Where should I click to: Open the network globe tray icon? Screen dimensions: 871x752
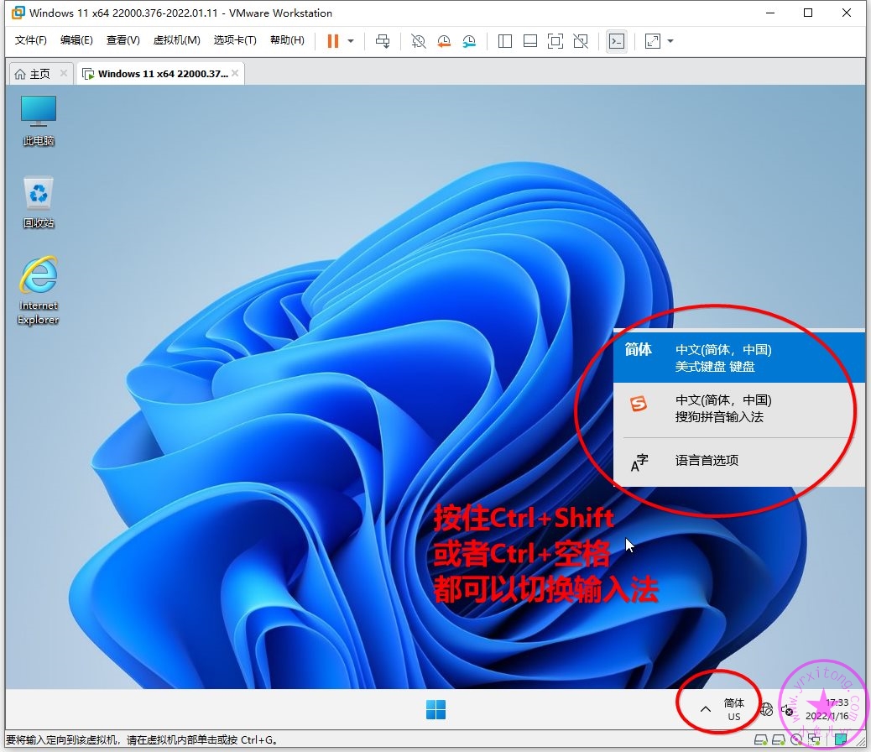coord(767,710)
